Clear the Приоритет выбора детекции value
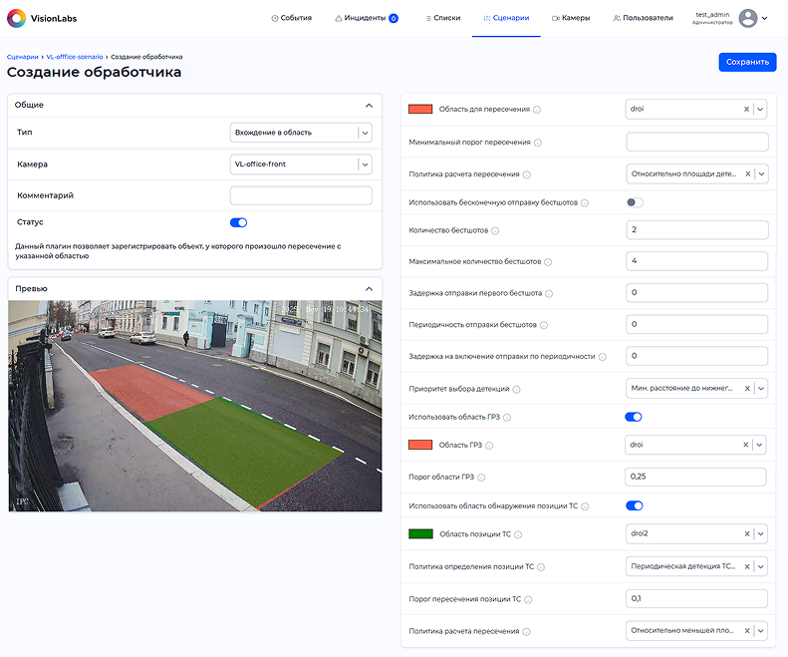Viewport: 788px width, 657px height. point(747,389)
